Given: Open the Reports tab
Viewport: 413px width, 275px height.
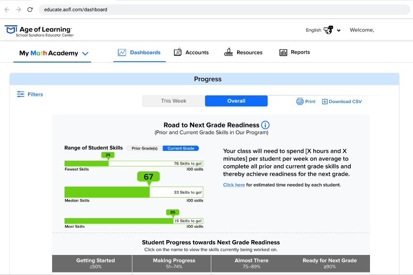Looking at the screenshot, I should pyautogui.click(x=294, y=53).
